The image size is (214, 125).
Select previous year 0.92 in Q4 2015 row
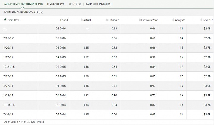click(x=153, y=57)
